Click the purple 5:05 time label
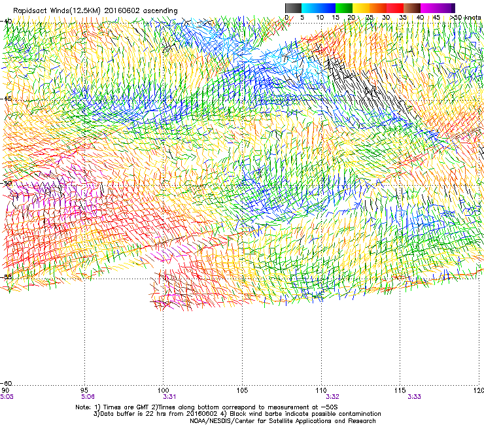484x425 pixels. pos(7,397)
